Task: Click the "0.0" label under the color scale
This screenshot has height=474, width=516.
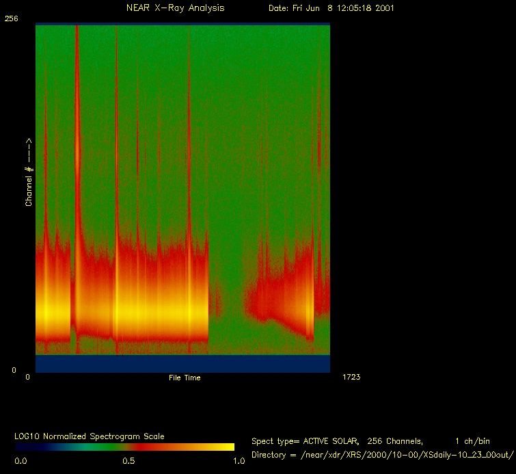Action: coord(21,461)
